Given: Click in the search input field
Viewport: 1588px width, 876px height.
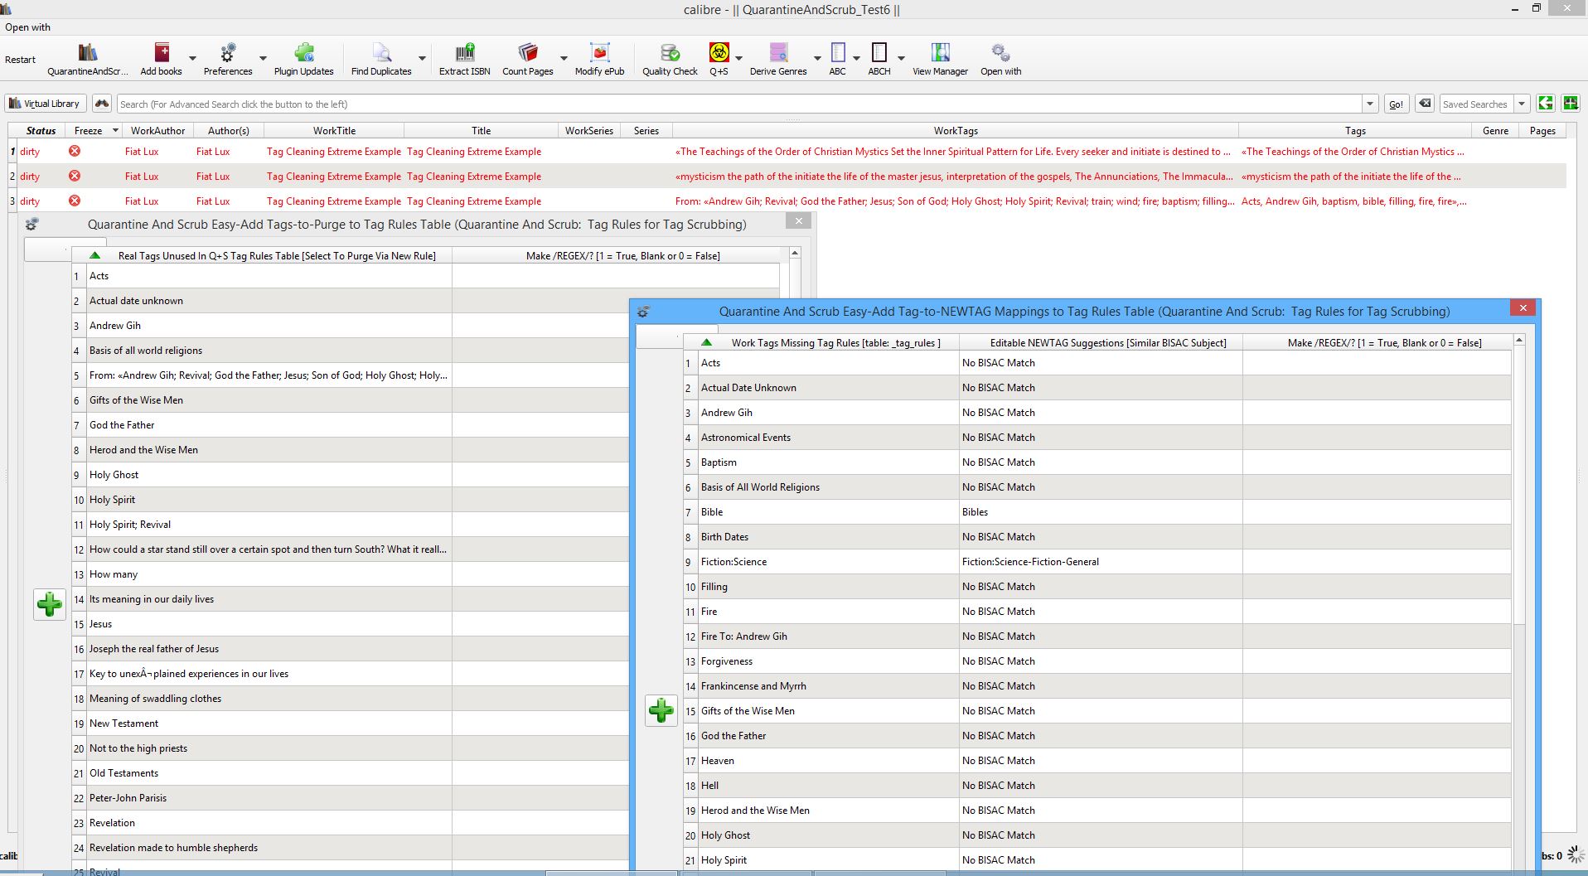Looking at the screenshot, I should [x=738, y=104].
